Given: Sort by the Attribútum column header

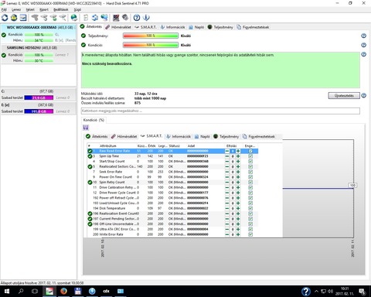Looking at the screenshot, I should click(117, 146).
